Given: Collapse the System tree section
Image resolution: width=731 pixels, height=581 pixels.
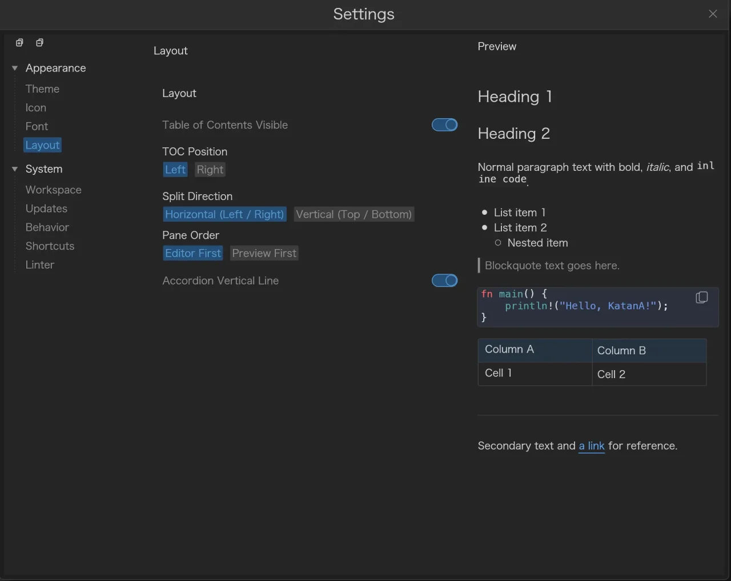Looking at the screenshot, I should [x=15, y=169].
